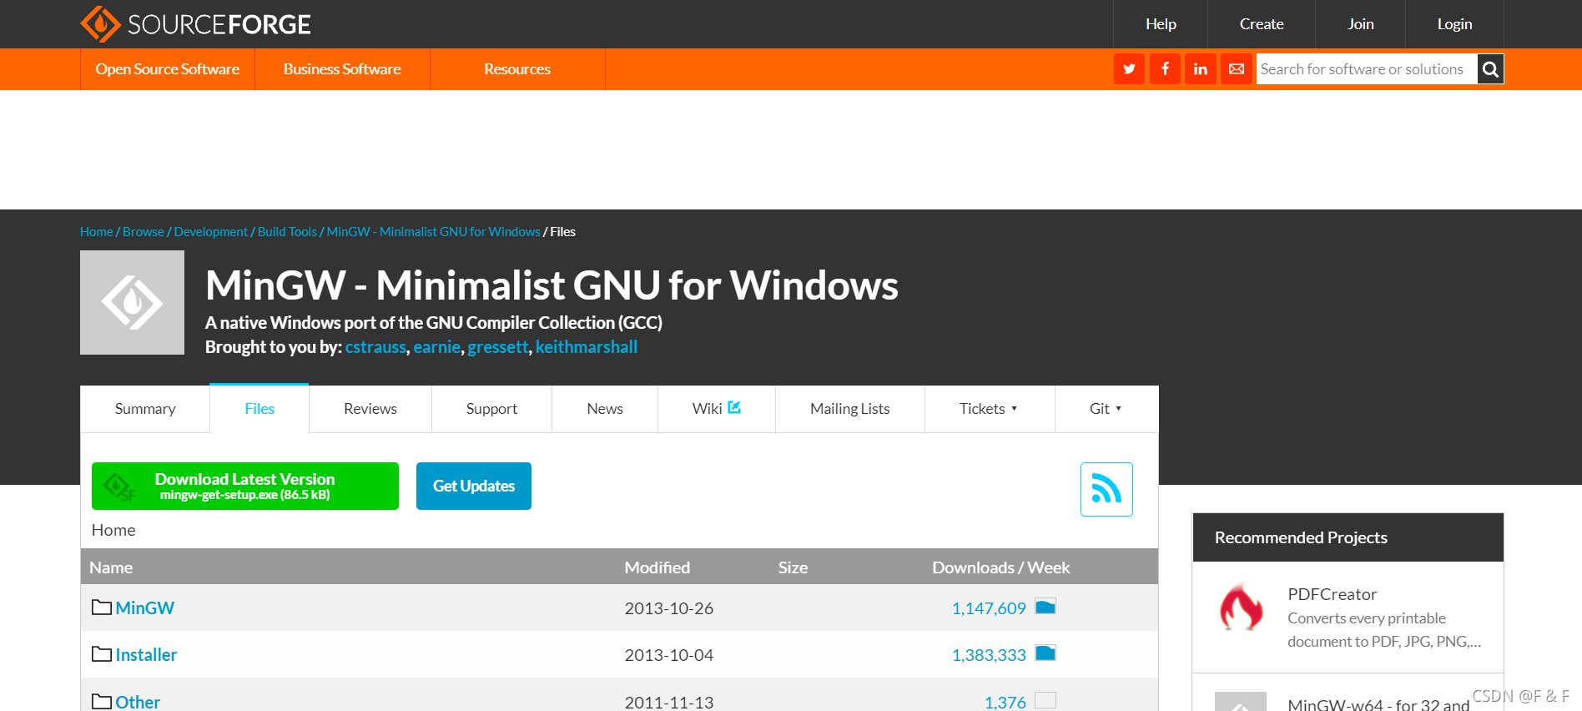Viewport: 1582px width, 711px height.
Task: Click the Help link
Action: pyautogui.click(x=1161, y=24)
